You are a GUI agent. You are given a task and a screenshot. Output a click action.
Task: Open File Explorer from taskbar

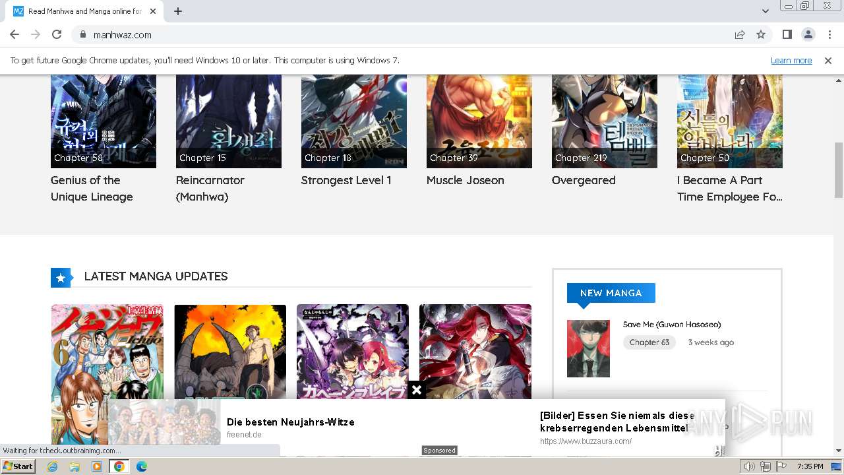(x=75, y=466)
